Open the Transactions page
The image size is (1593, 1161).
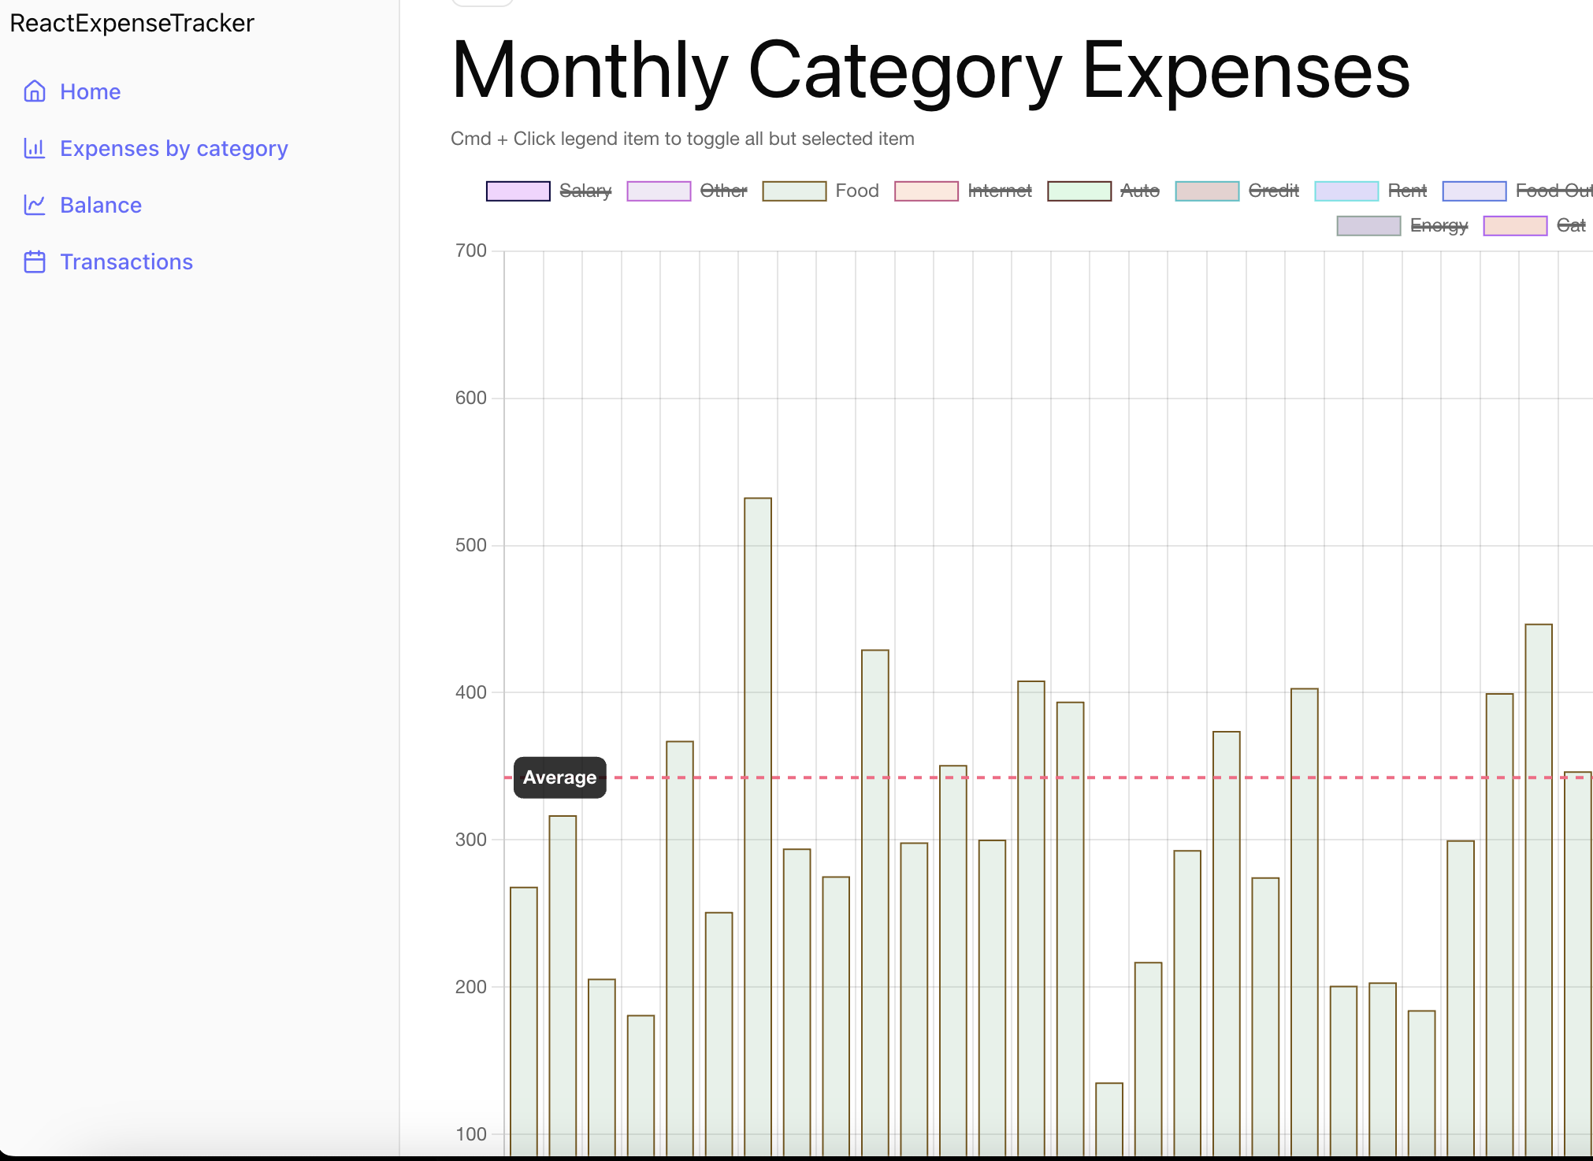[126, 262]
